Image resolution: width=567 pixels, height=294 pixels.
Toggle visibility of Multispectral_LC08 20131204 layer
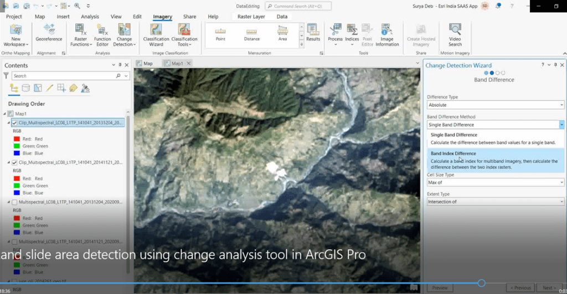(14, 202)
